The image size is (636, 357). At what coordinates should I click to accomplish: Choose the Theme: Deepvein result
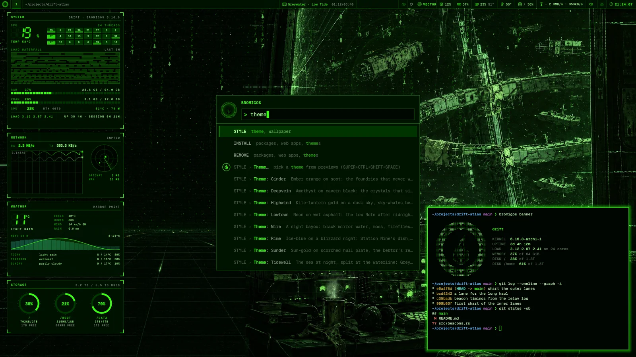coord(318,191)
